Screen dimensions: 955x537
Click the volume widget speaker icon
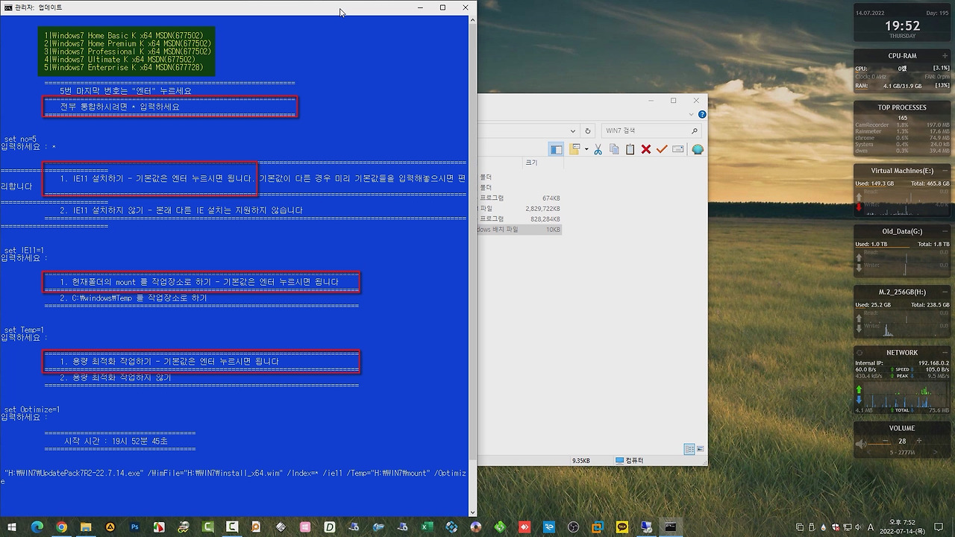coord(861,445)
